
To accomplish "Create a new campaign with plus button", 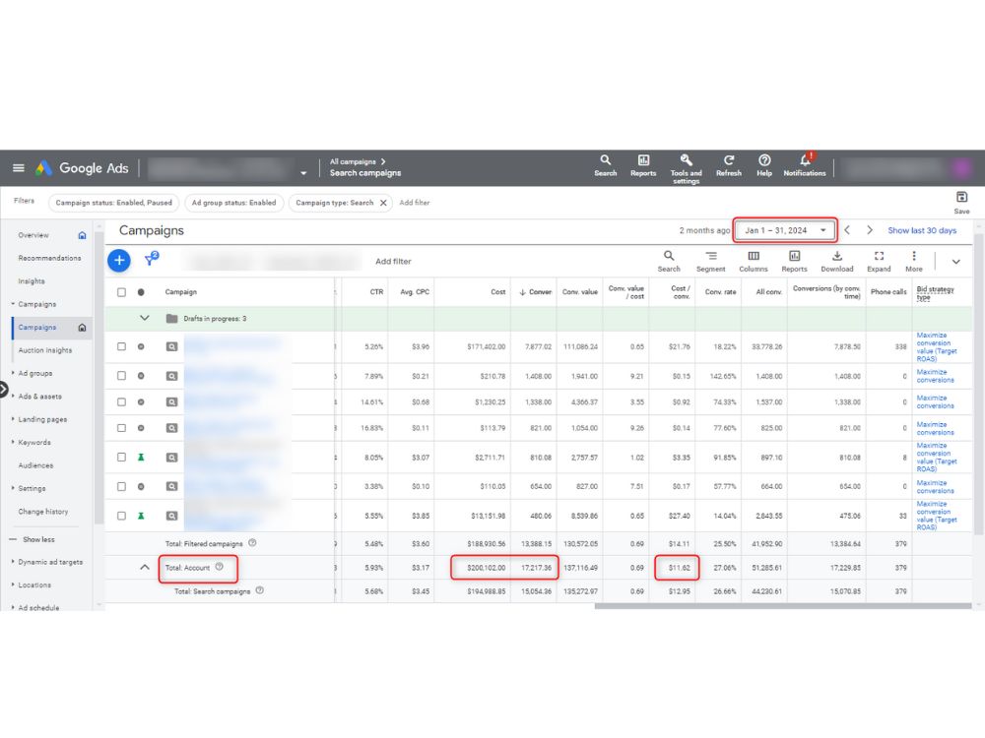I will tap(119, 261).
